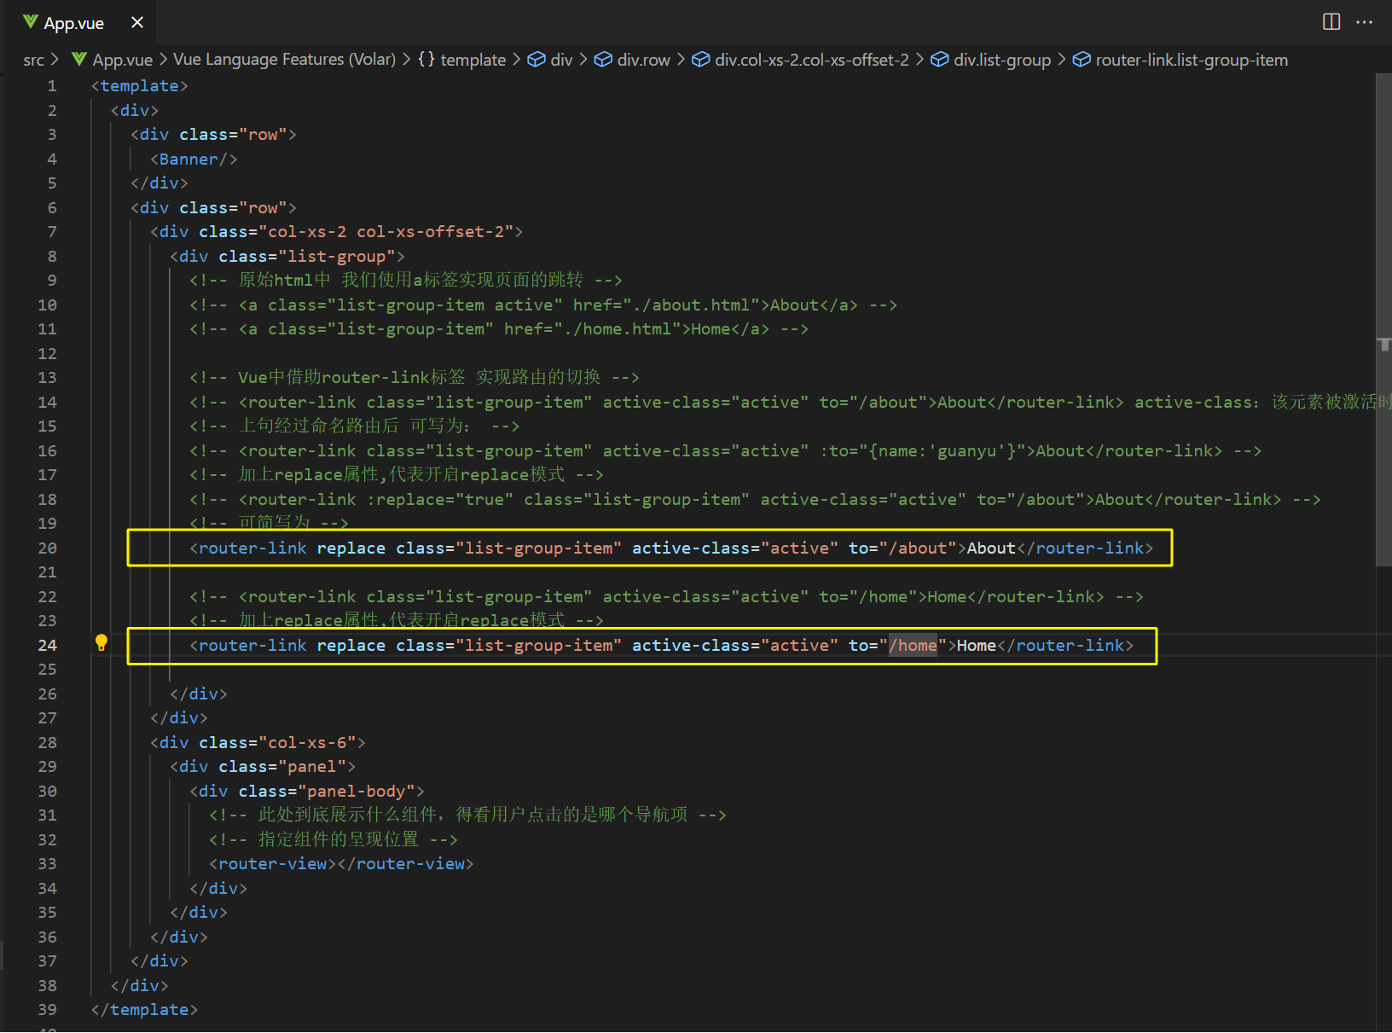1392x1033 pixels.
Task: Click line number 33 in the gutter
Action: coord(48,864)
